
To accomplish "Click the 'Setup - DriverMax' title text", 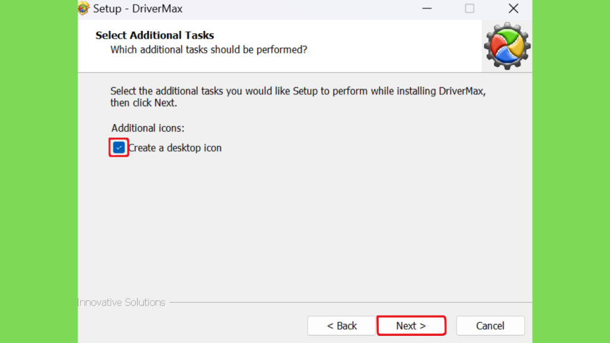I will click(138, 8).
